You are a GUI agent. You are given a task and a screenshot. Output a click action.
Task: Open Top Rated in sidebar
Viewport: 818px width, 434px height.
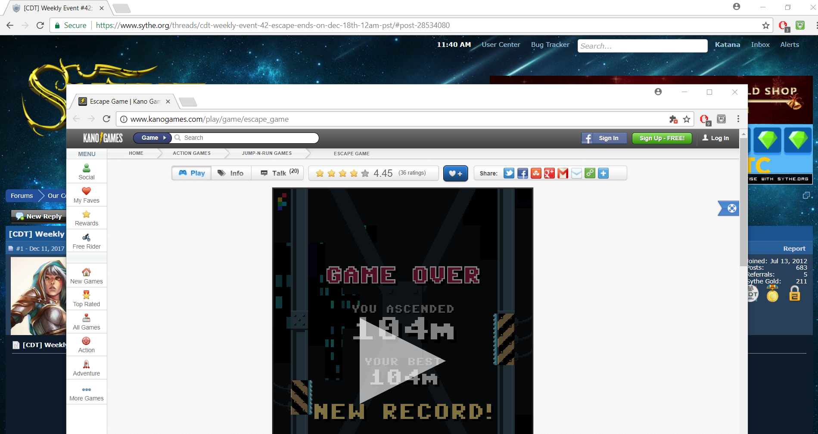click(x=87, y=299)
